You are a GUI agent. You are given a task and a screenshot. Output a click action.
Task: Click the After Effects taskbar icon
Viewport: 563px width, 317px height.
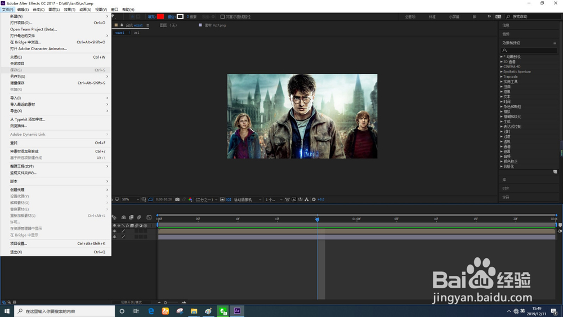tap(237, 311)
